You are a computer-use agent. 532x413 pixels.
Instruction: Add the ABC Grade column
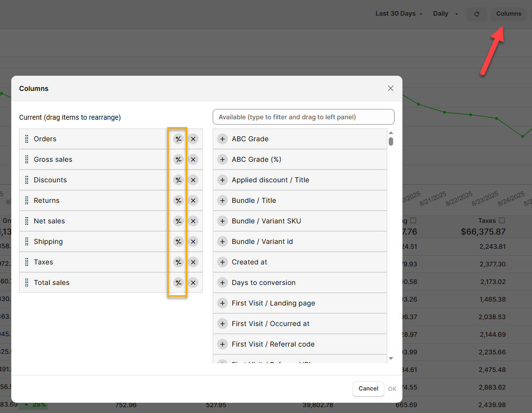pyautogui.click(x=222, y=139)
